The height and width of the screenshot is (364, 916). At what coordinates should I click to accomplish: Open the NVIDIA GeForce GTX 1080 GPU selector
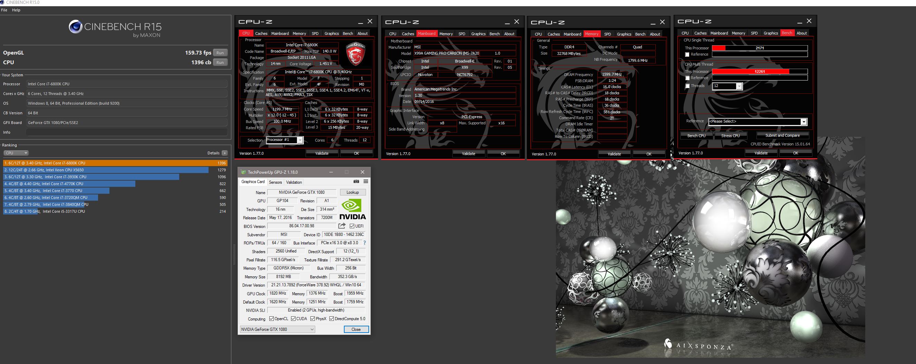(277, 329)
